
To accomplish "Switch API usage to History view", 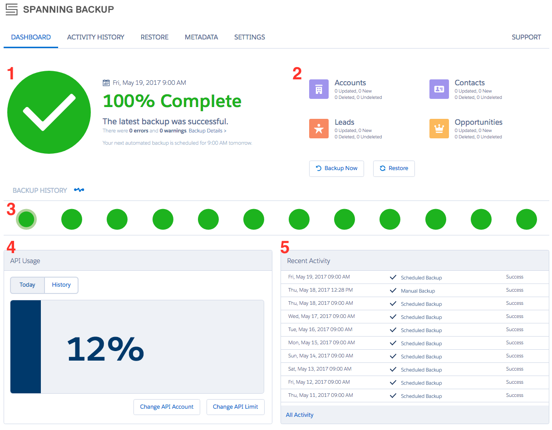I will 61,285.
